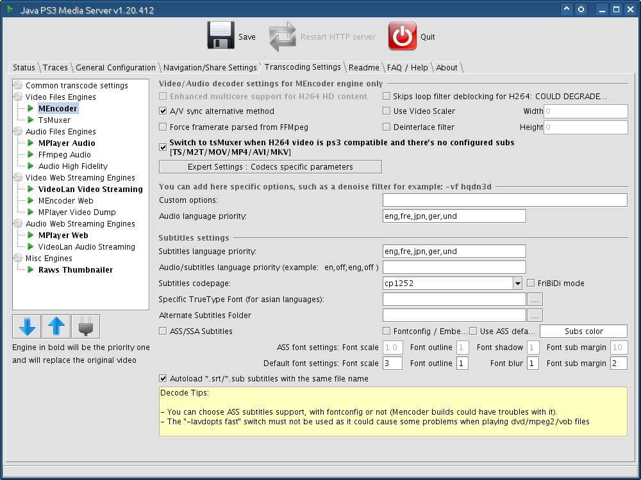The height and width of the screenshot is (480, 641).
Task: Click the Audio language priority field
Action: point(454,216)
